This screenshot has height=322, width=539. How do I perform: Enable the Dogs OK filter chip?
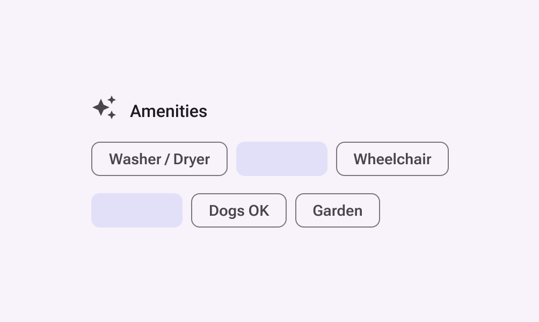click(x=239, y=210)
